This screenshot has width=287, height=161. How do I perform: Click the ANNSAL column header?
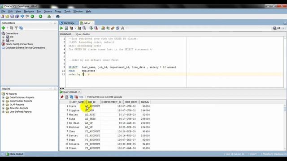(144, 102)
